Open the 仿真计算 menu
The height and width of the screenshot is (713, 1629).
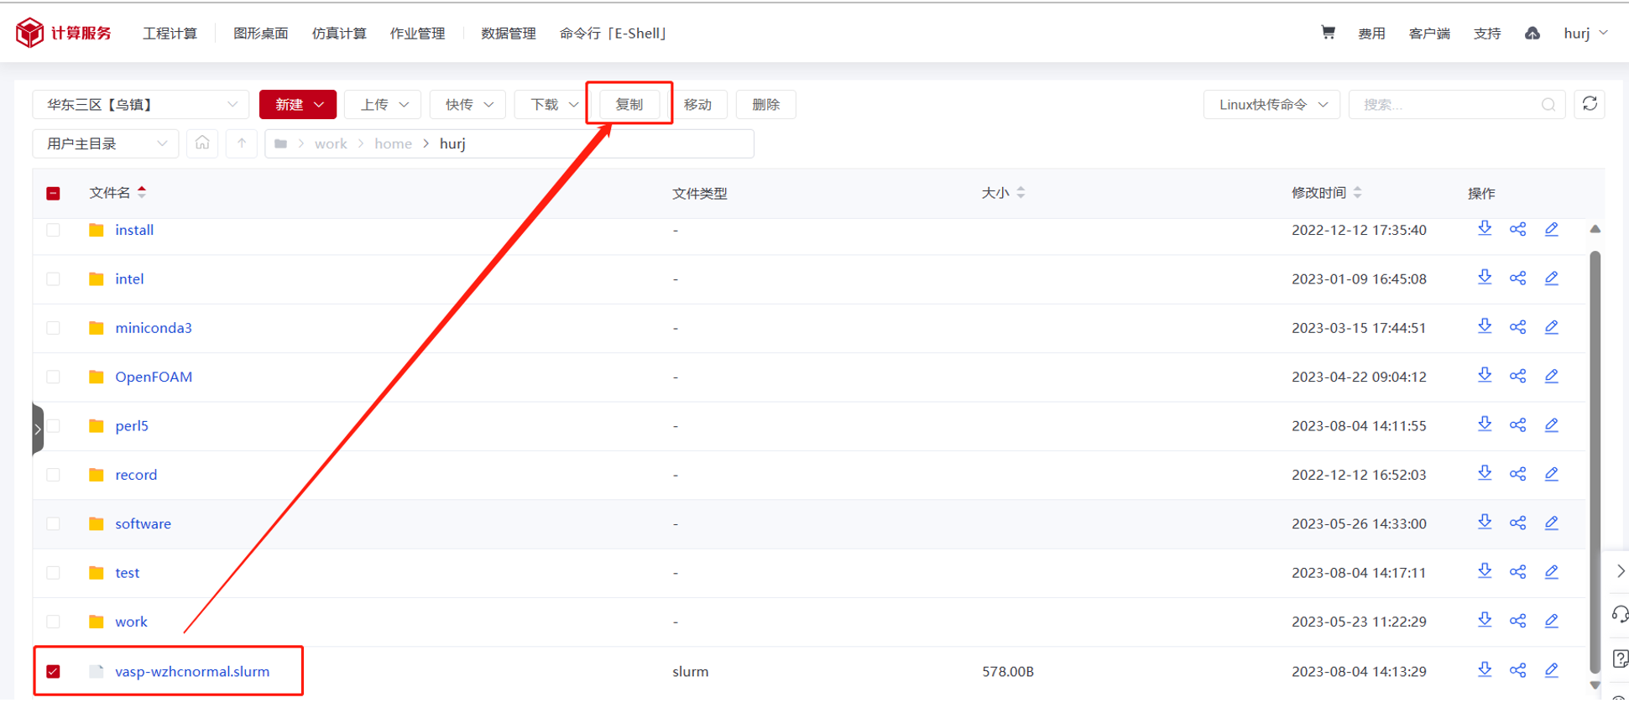(x=339, y=34)
